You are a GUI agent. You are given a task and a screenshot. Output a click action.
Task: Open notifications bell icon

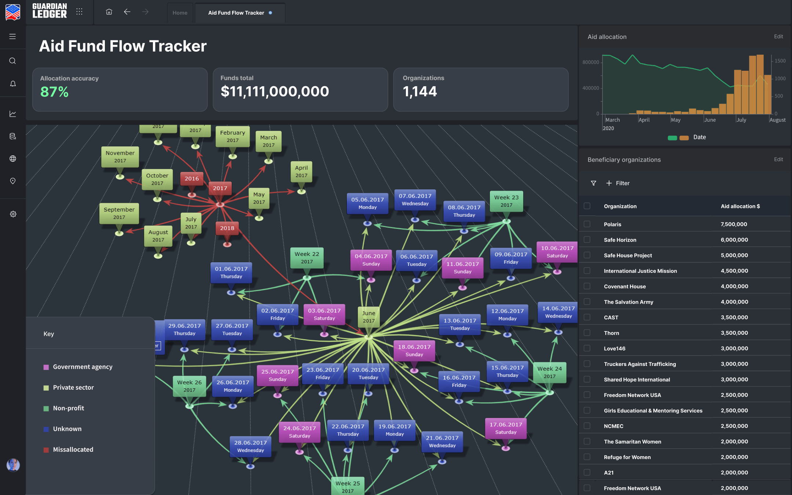(x=12, y=84)
